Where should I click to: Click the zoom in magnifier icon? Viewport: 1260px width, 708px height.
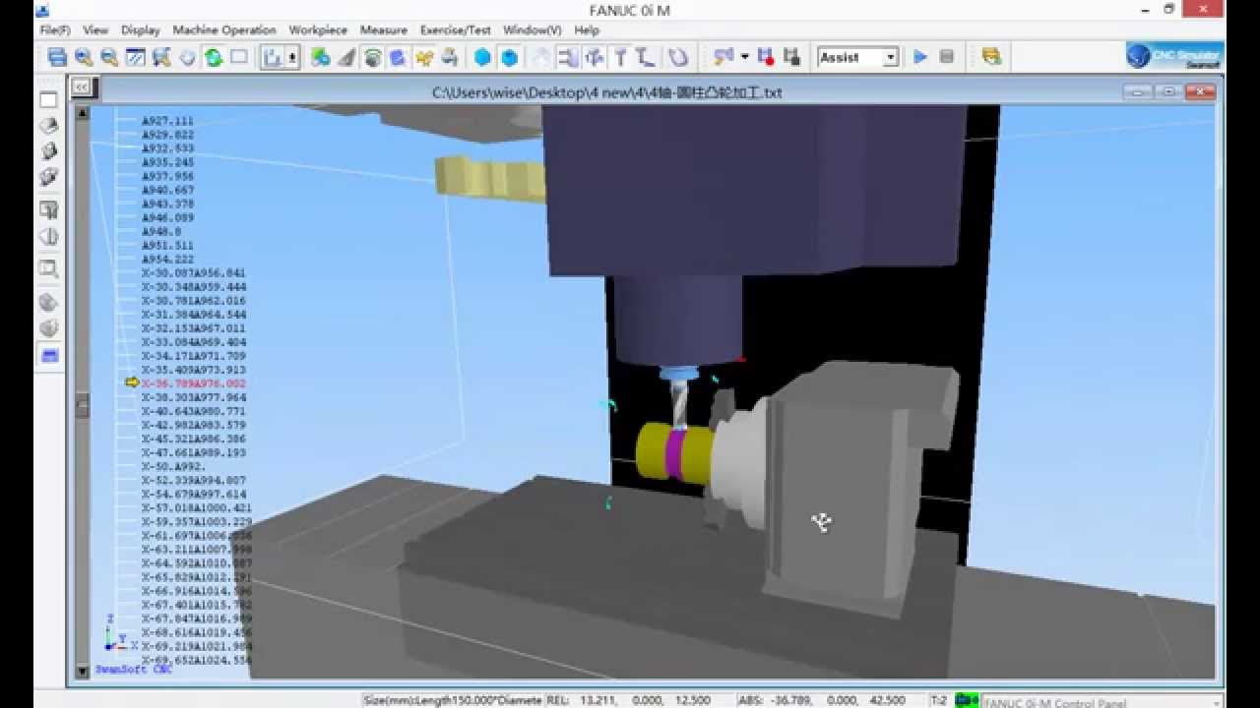point(84,57)
